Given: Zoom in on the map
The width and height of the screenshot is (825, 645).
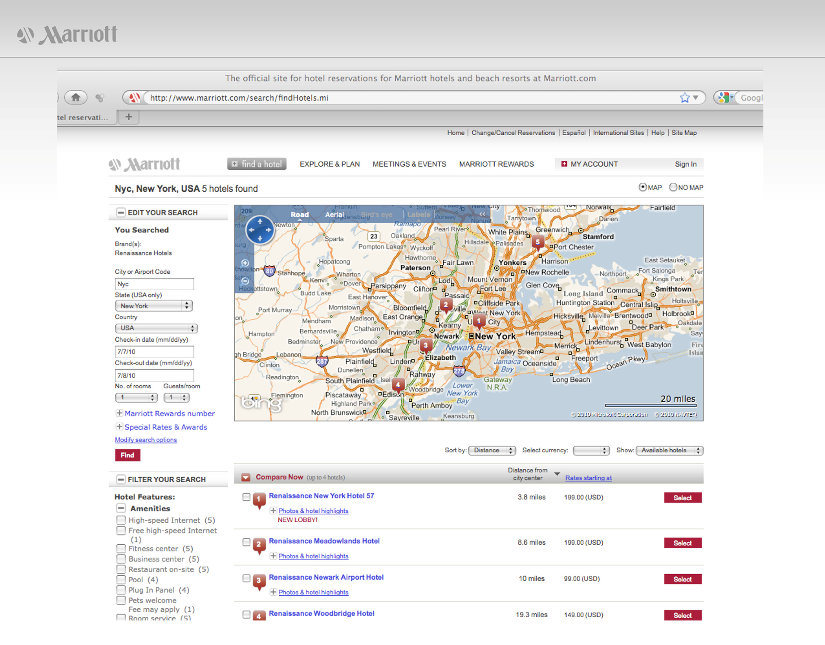Looking at the screenshot, I should pos(245,263).
